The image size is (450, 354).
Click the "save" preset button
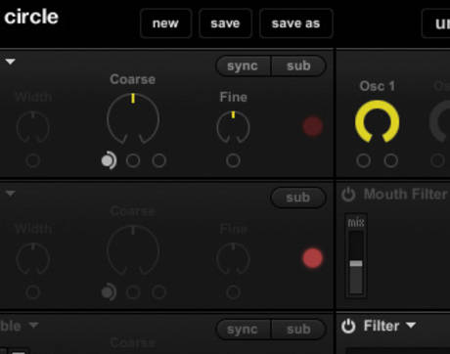pyautogui.click(x=225, y=23)
